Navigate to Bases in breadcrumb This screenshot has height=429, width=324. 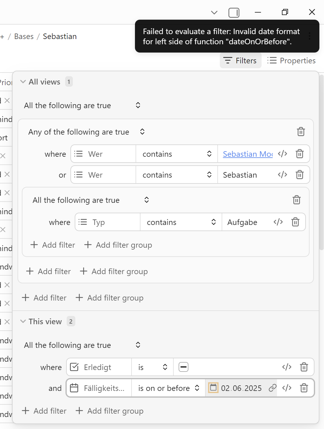click(x=24, y=37)
